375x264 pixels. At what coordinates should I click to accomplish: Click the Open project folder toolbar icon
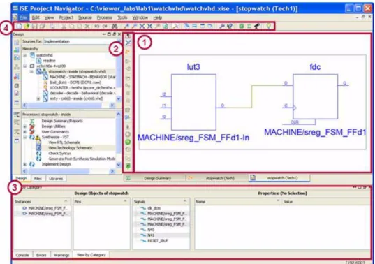(x=27, y=26)
